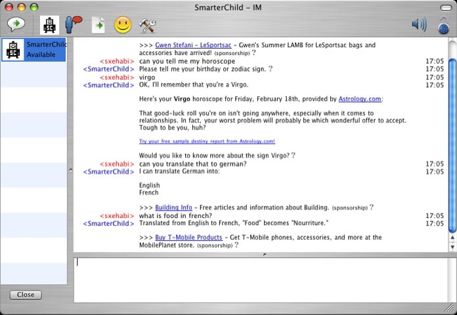Open the smiley emoticon picker
Screen dimensions: 457x315
pos(123,25)
